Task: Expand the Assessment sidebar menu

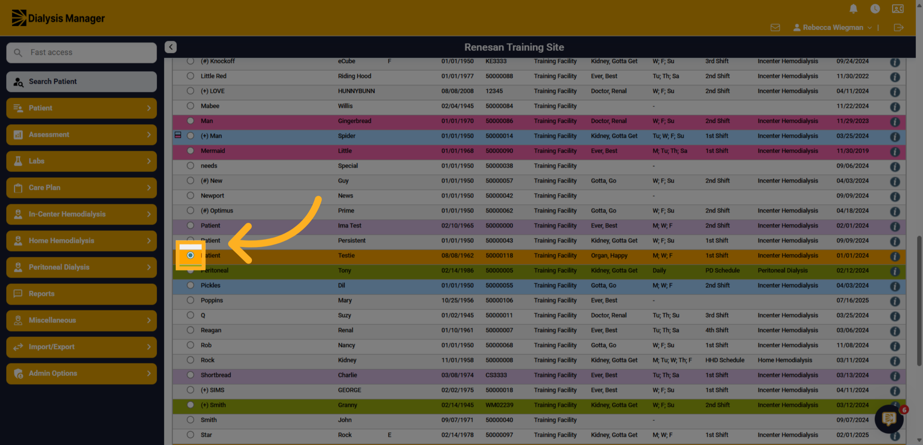Action: coord(82,135)
